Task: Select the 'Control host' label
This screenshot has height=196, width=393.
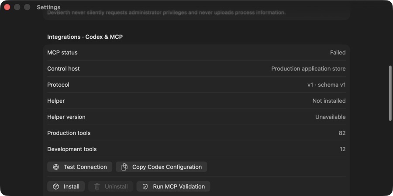Action: 63,68
